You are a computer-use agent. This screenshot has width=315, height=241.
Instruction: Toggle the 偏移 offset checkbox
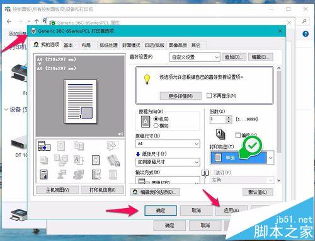click(238, 135)
